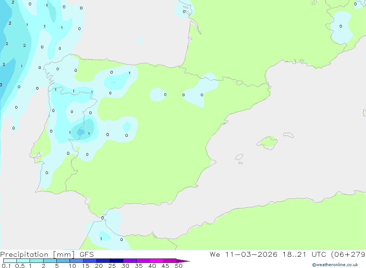Click the 35–40 mm legend color swatch
Viewport: 366px width, 268px height.
point(143,261)
